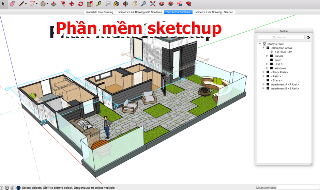The image size is (320, 190).
Task: Select the Windows row label
Action: click(x=280, y=68)
